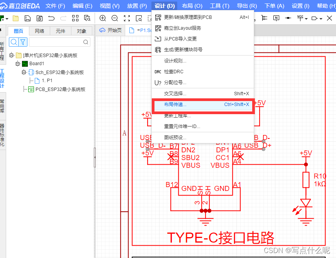Image resolution: width=336 pixels, height=258 pixels.
Task: Click the net label N icon
Action: [x=276, y=18]
